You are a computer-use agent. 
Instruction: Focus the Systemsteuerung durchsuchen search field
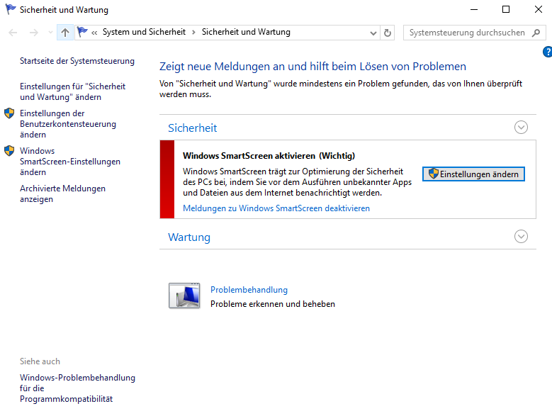point(466,33)
